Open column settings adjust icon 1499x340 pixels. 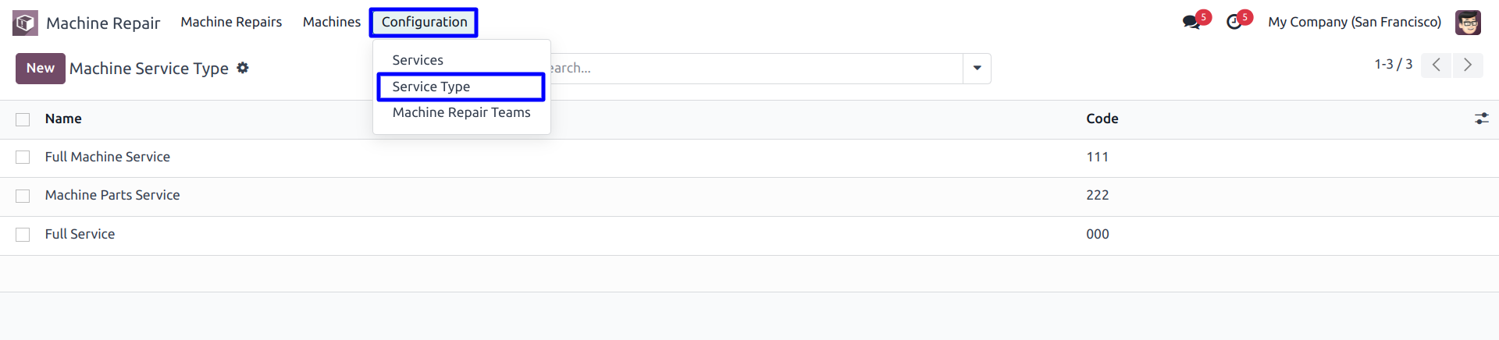1481,119
